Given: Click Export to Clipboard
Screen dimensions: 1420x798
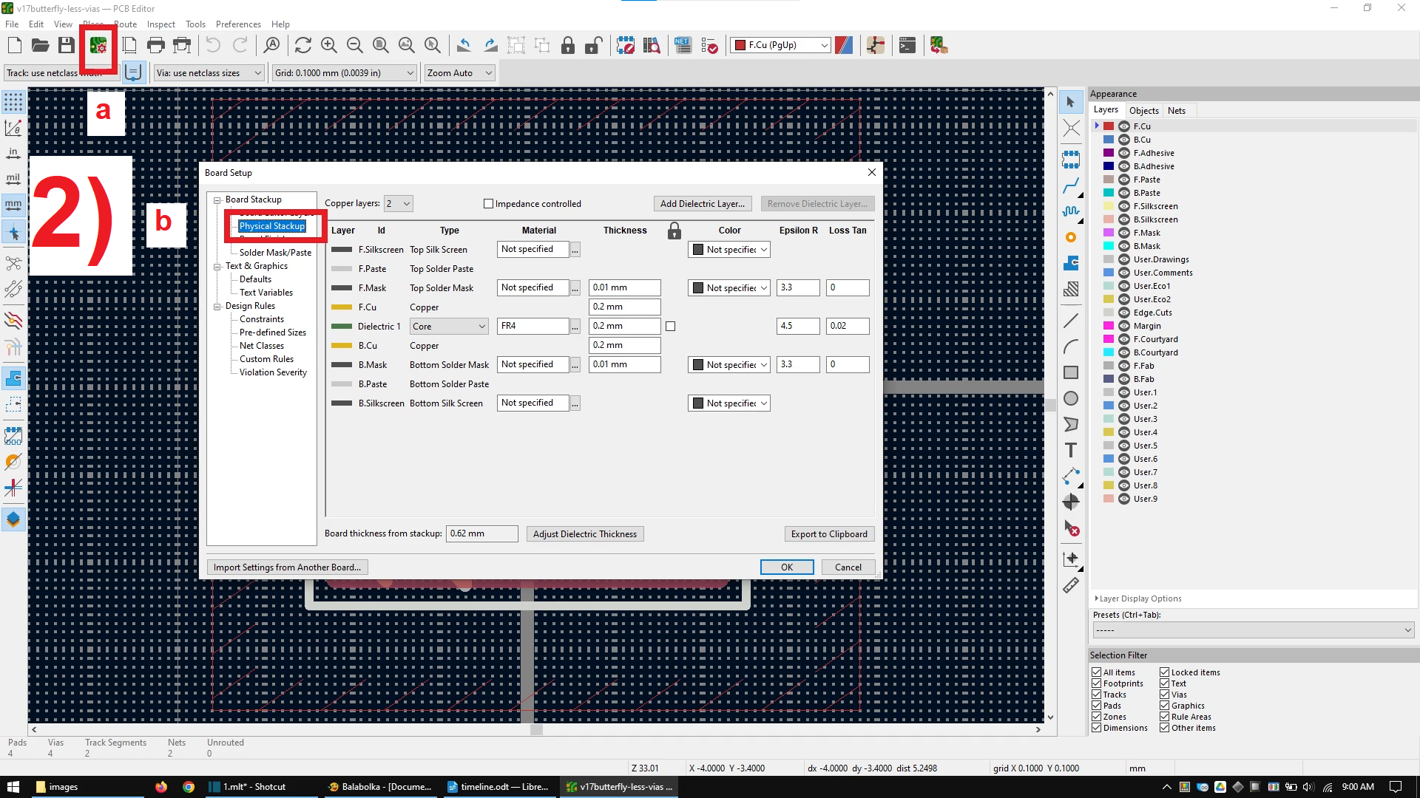Looking at the screenshot, I should [829, 533].
